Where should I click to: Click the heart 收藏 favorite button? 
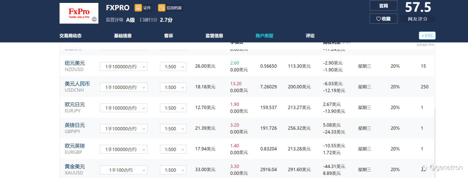point(383,19)
